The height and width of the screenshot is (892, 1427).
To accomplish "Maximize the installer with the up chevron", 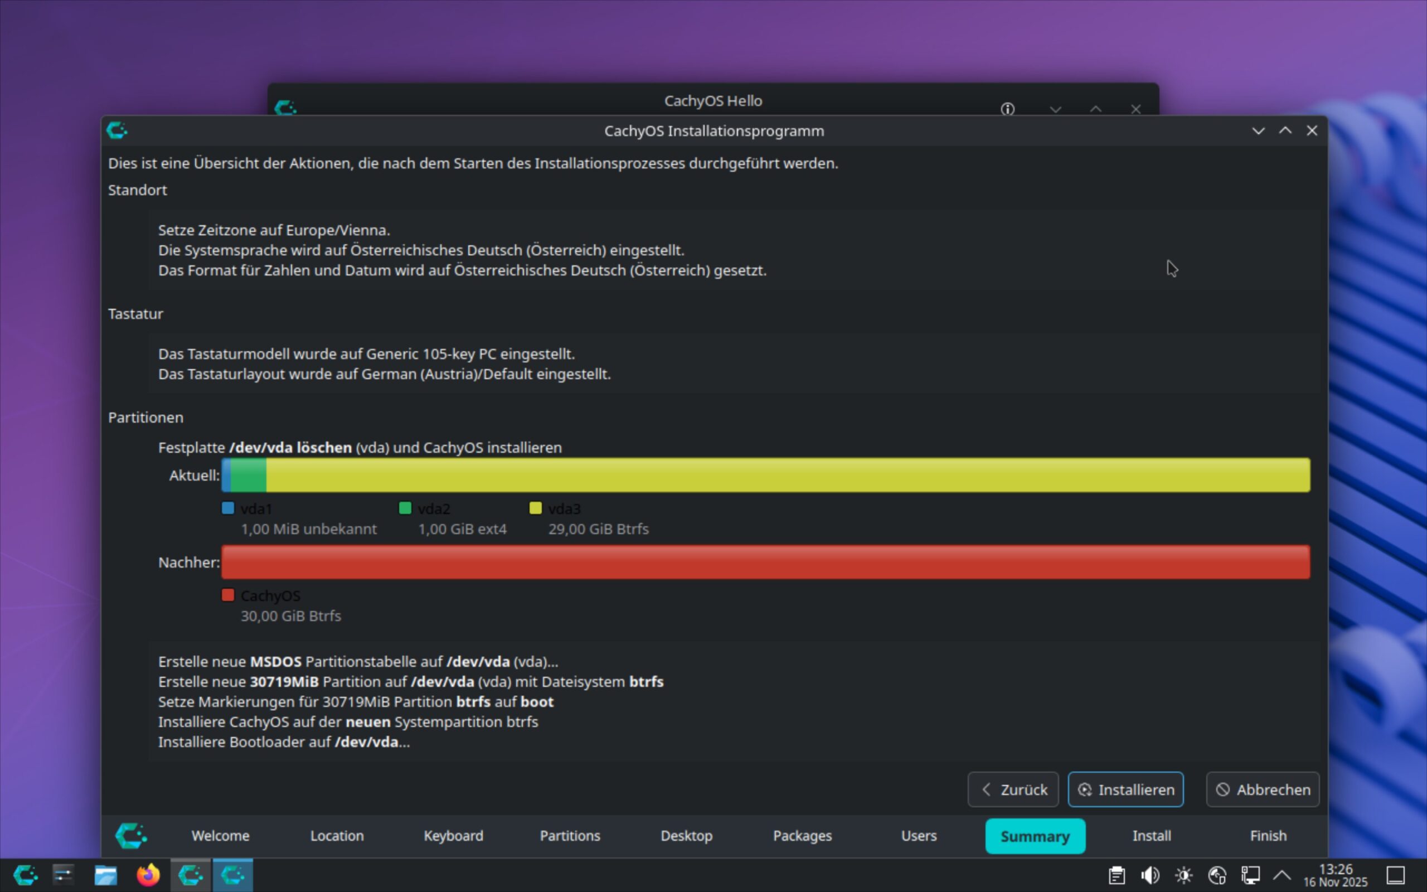I will point(1285,130).
